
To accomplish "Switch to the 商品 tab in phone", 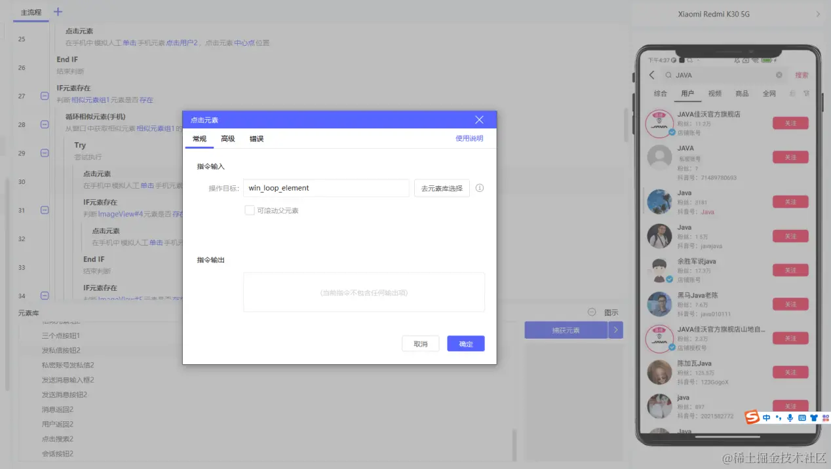I will (x=742, y=94).
